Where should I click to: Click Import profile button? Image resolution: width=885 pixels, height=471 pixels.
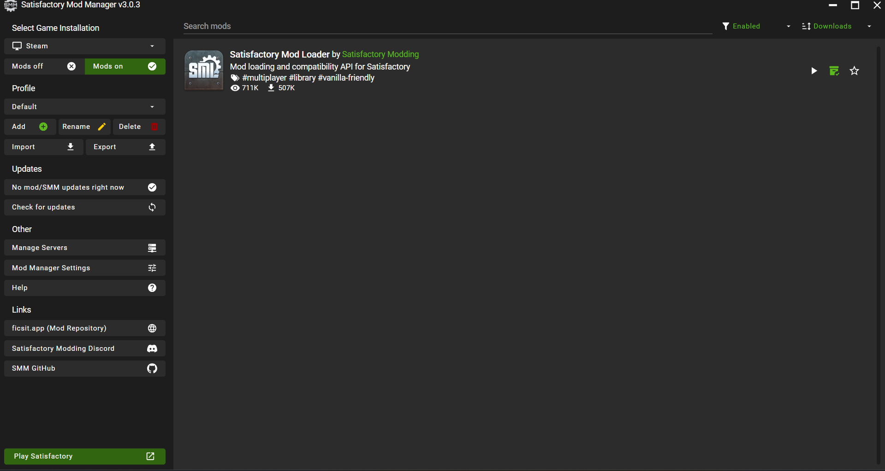coord(44,147)
